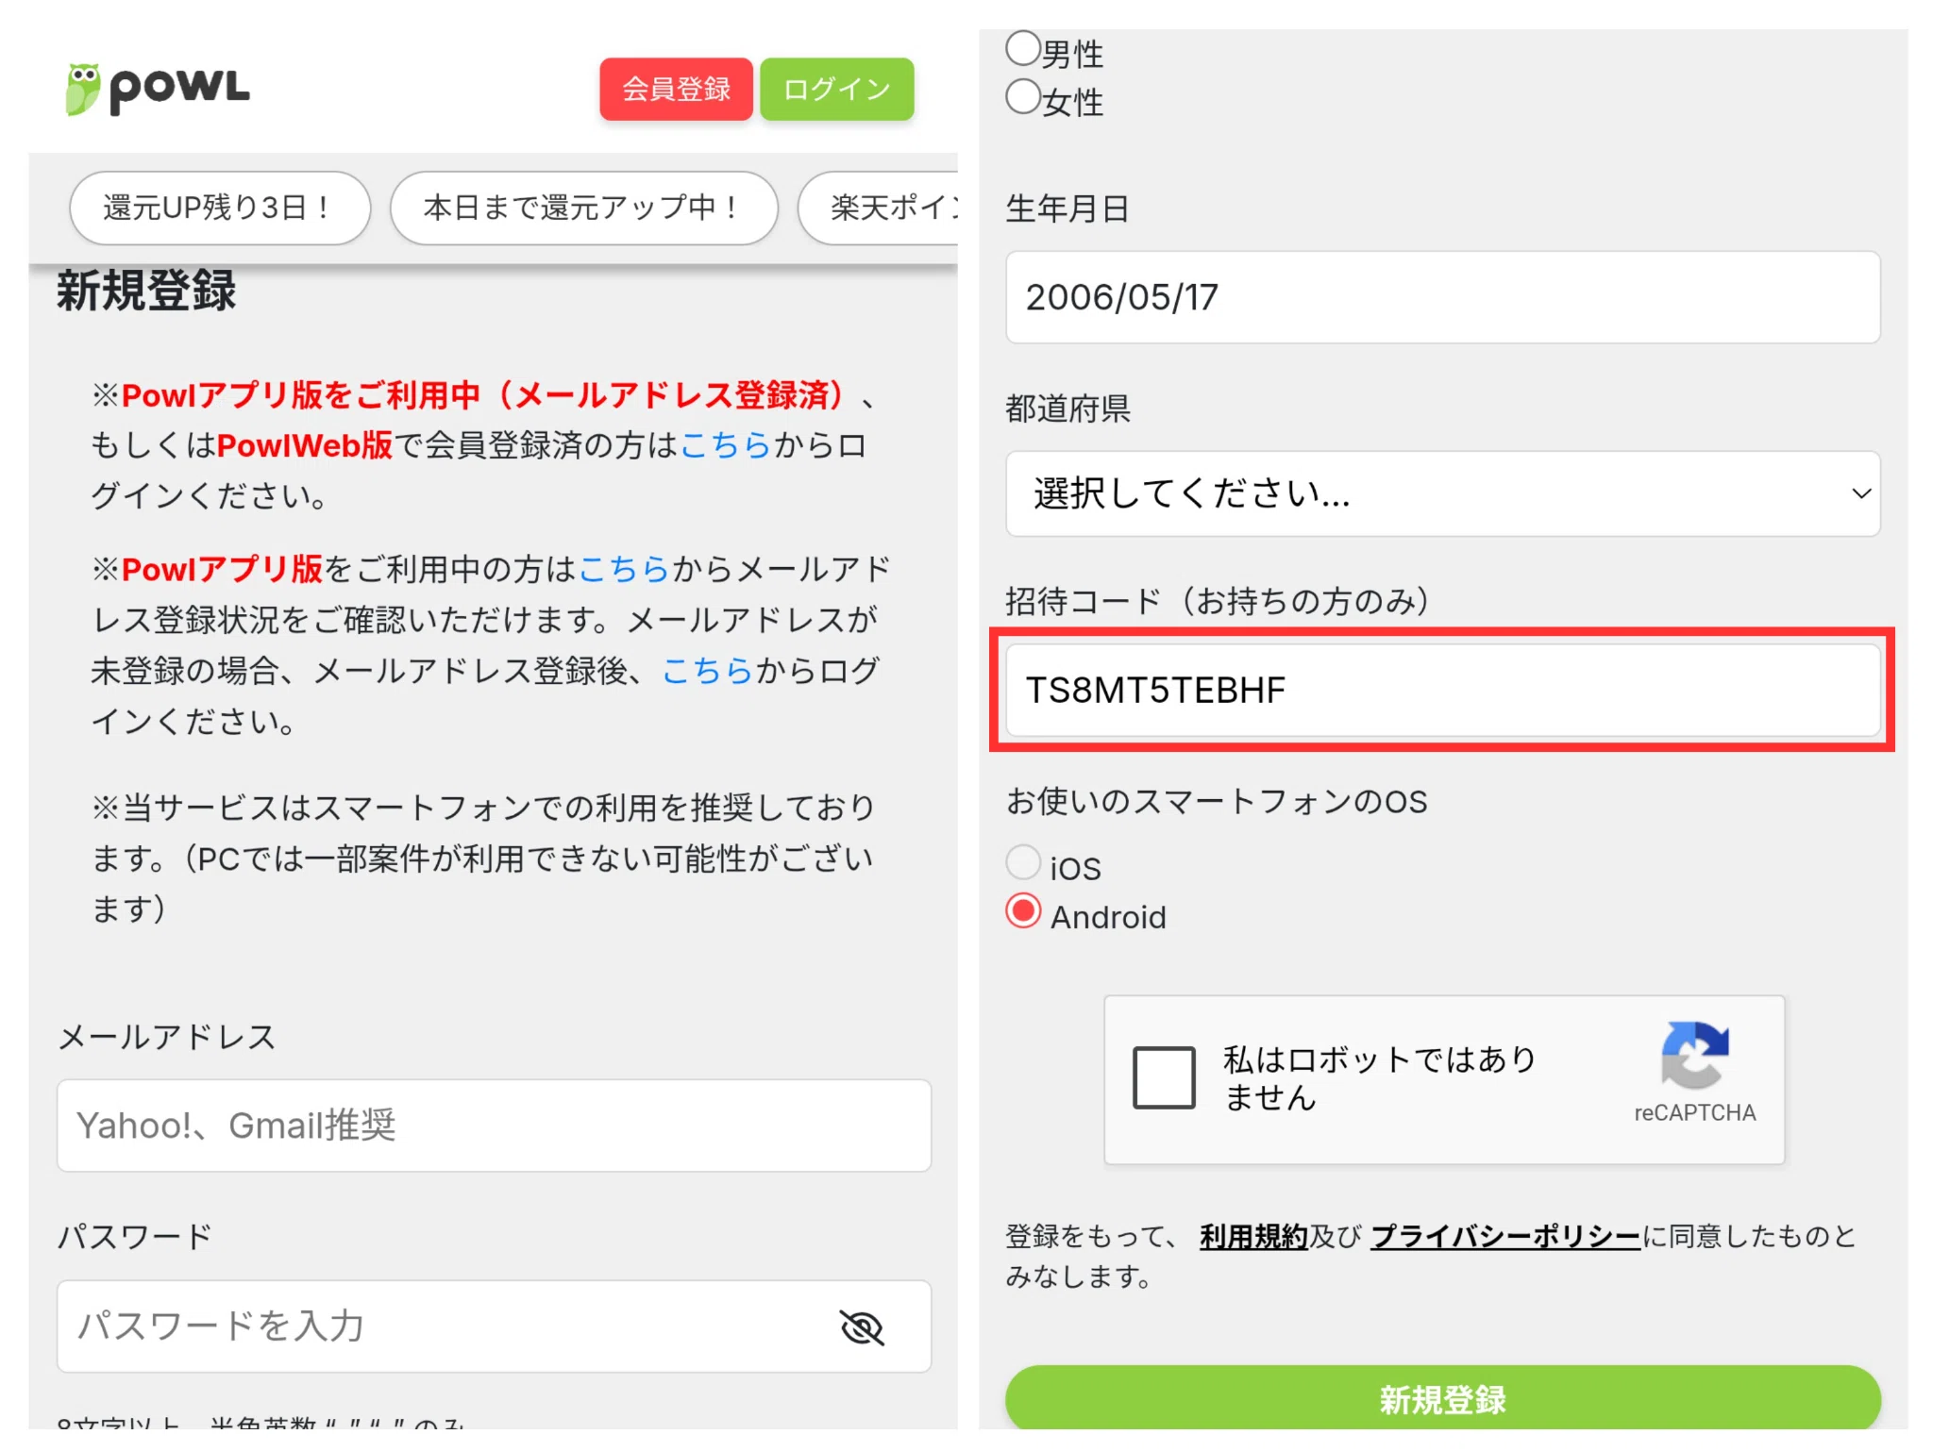Select the 女性 radio button
Screen dimensions: 1933x1451
pyautogui.click(x=1023, y=96)
